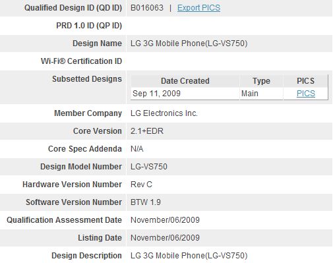Click the LG-VS750 design model number value
The image size is (333, 263).
tap(149, 167)
